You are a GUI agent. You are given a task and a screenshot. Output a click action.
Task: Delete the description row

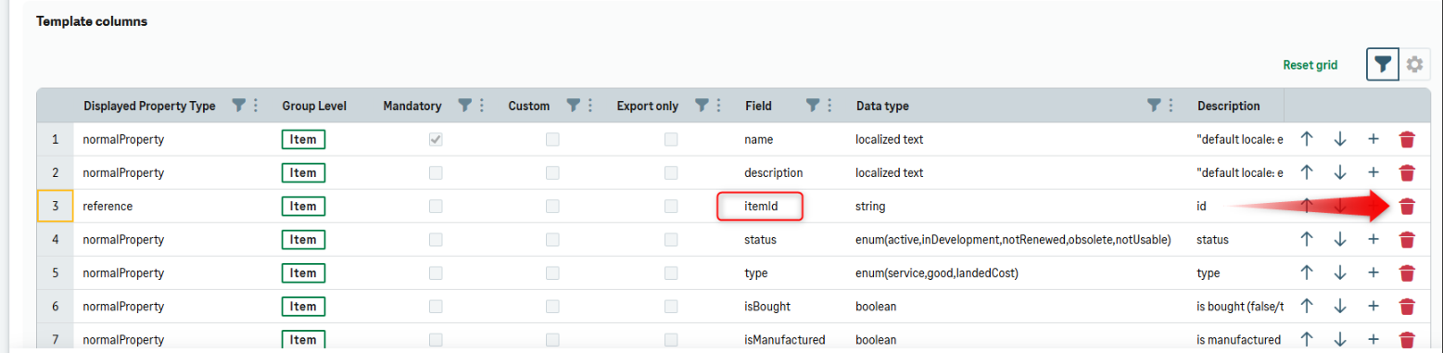1407,173
